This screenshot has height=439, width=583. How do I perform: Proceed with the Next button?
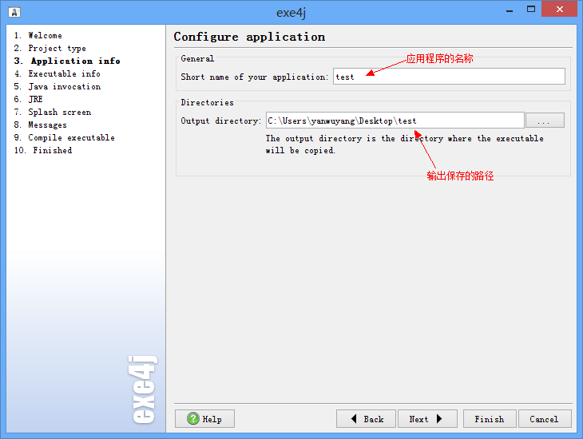pos(427,419)
